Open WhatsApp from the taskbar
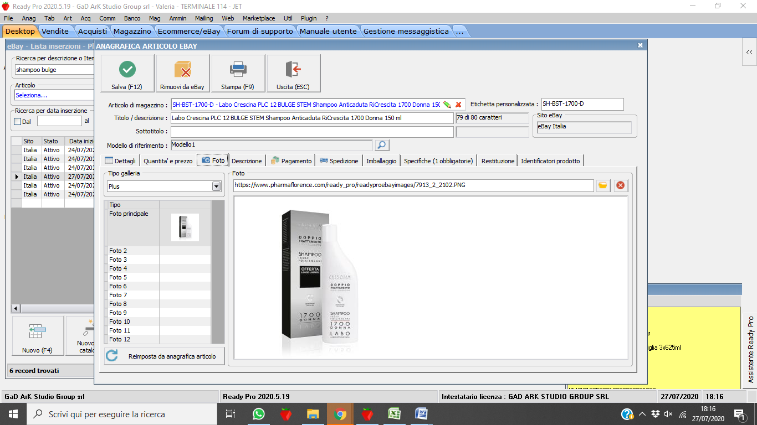Image resolution: width=757 pixels, height=425 pixels. [258, 414]
